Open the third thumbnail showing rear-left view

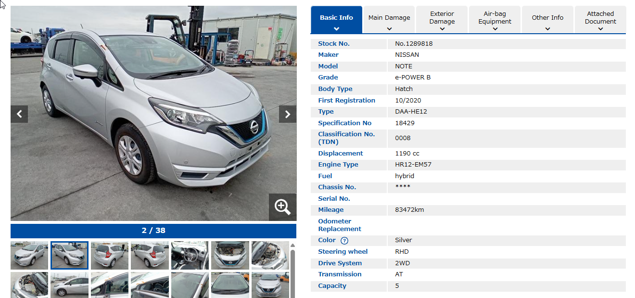pyautogui.click(x=110, y=255)
